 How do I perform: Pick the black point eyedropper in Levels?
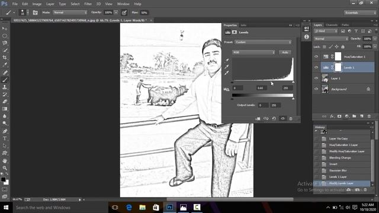pyautogui.click(x=227, y=60)
